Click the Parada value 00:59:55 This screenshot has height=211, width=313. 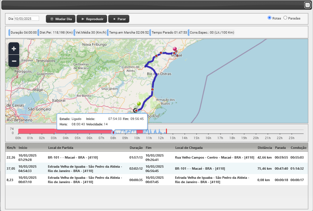tap(281, 158)
